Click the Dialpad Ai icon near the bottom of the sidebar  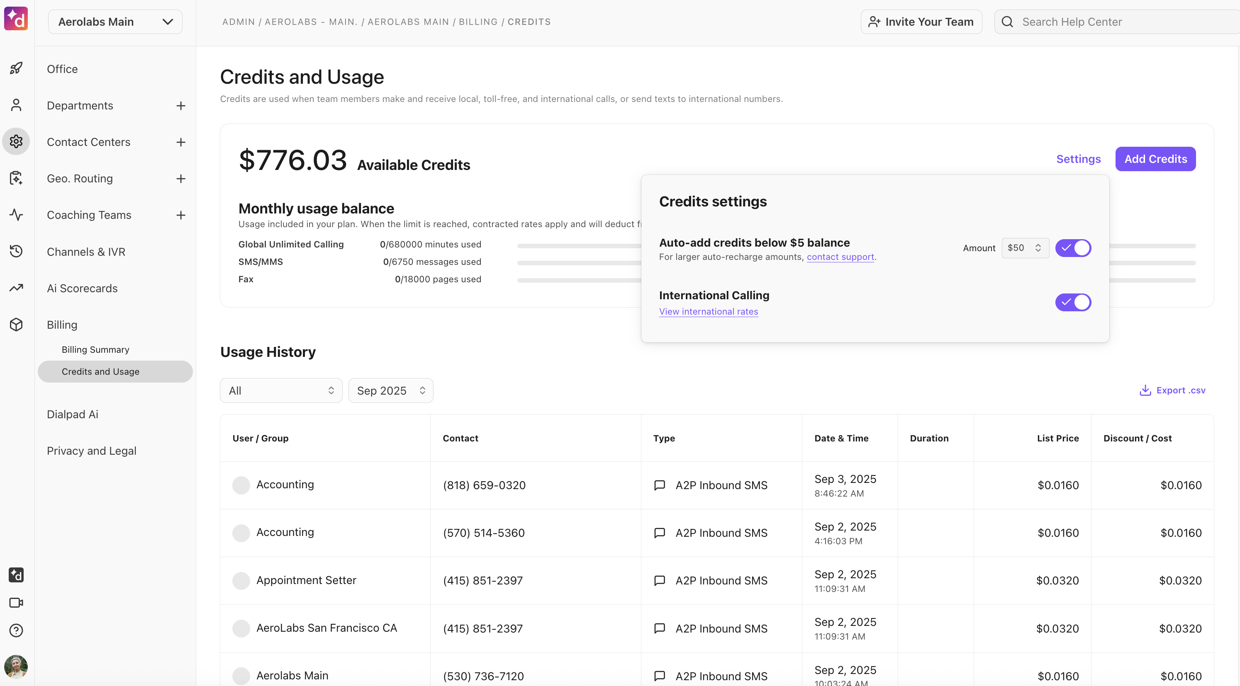[x=16, y=575]
